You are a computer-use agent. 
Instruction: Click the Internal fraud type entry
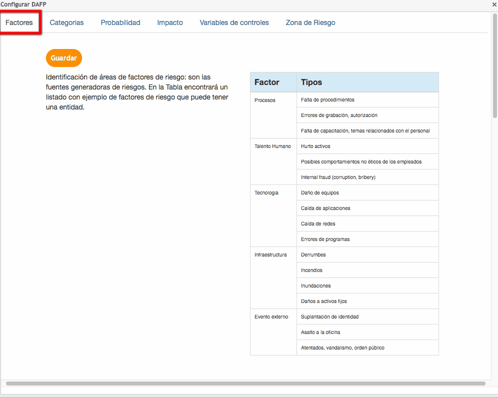(338, 177)
